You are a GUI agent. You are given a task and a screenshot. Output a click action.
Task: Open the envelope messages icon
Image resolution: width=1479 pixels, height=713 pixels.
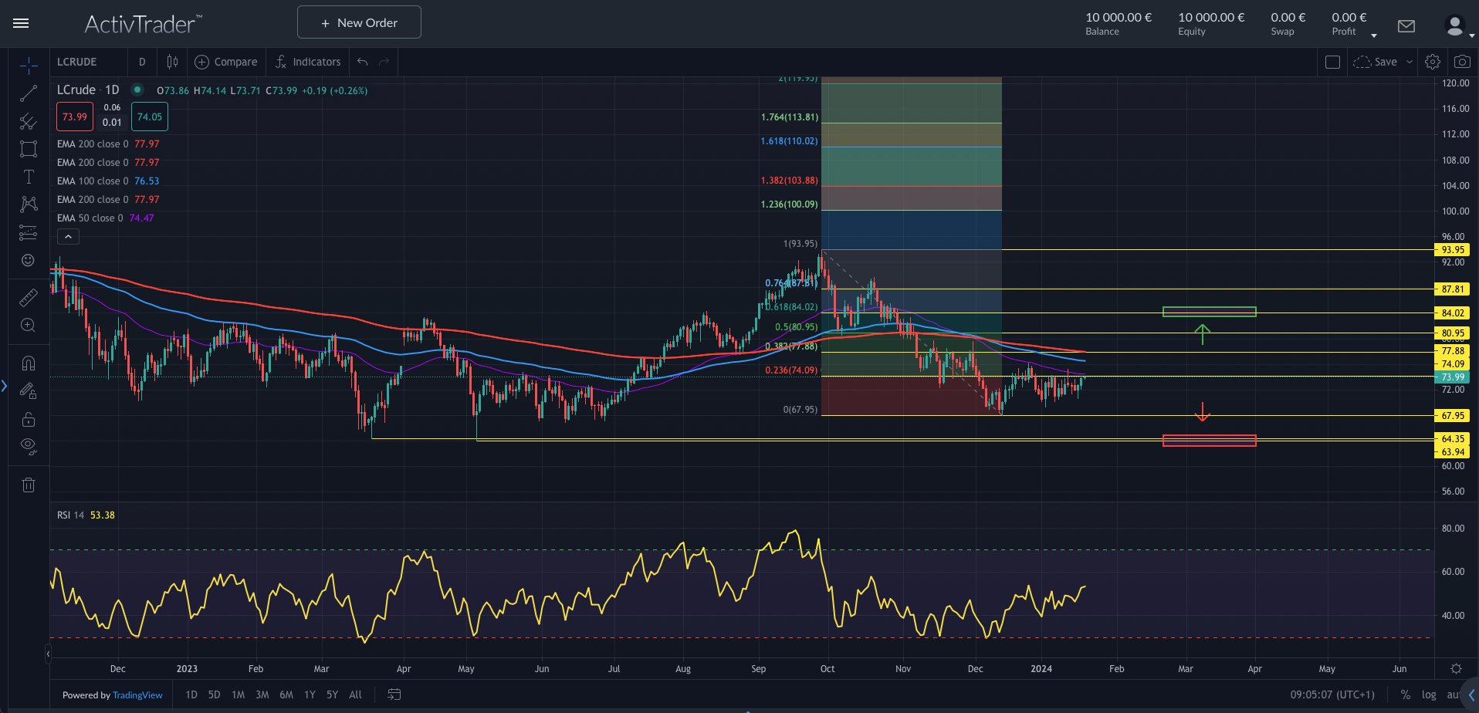(x=1406, y=26)
